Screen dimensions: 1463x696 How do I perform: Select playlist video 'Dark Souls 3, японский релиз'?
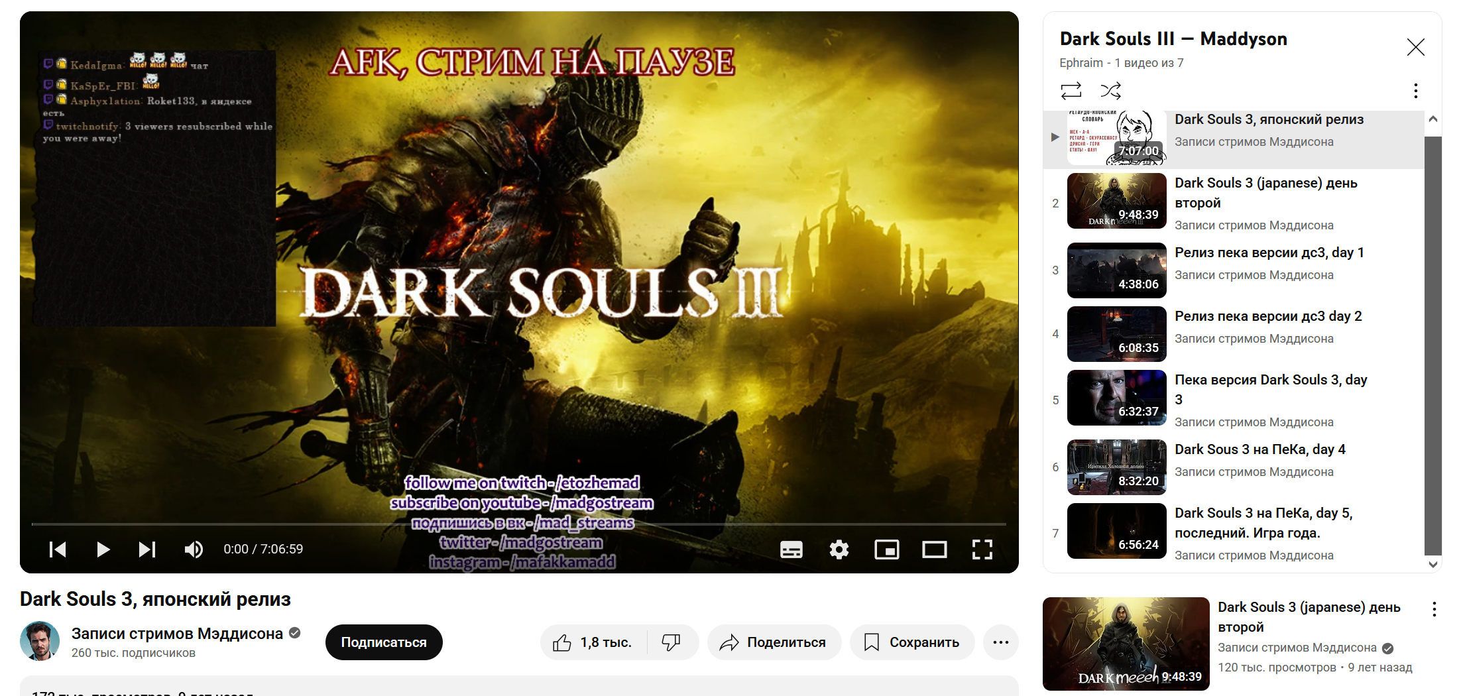1234,139
